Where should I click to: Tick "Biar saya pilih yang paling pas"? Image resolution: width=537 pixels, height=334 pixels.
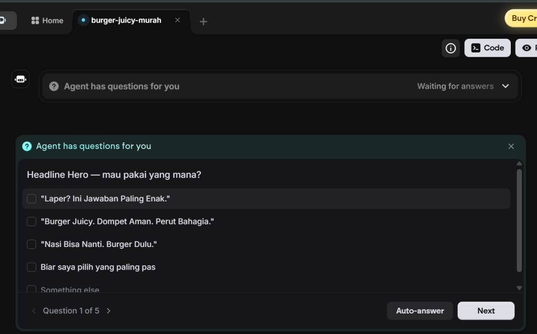(x=31, y=267)
